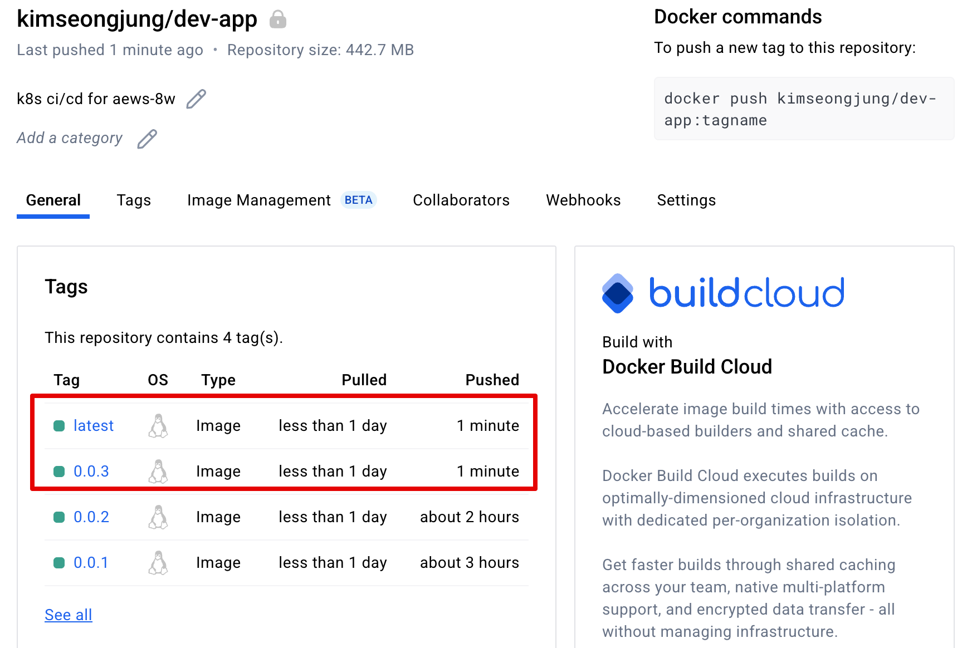Screen dimensions: 967x648
Task: Open the 0.0.2 tag link
Action: pyautogui.click(x=91, y=517)
